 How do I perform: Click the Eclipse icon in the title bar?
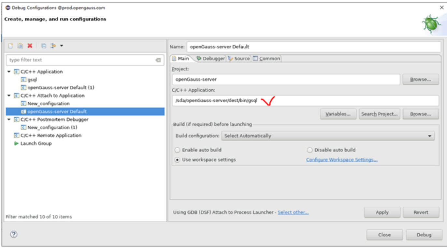click(x=8, y=7)
